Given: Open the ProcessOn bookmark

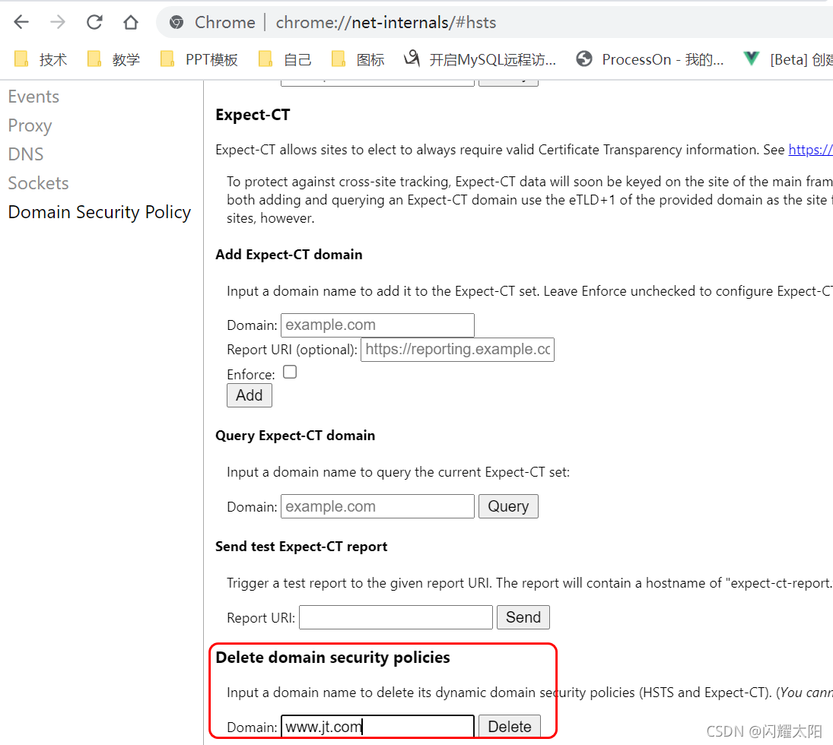Looking at the screenshot, I should click(650, 59).
